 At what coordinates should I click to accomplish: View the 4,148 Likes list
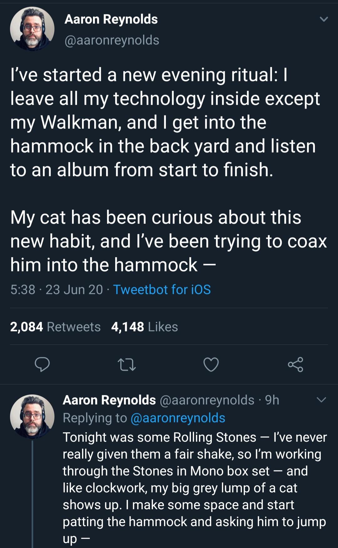coord(144,327)
